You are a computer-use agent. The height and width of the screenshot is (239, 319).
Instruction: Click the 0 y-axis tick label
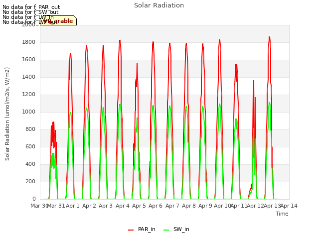tap(34, 199)
